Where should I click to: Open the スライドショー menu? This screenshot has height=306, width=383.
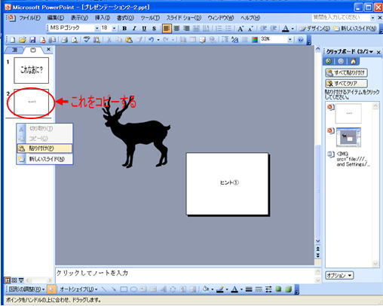tap(184, 18)
